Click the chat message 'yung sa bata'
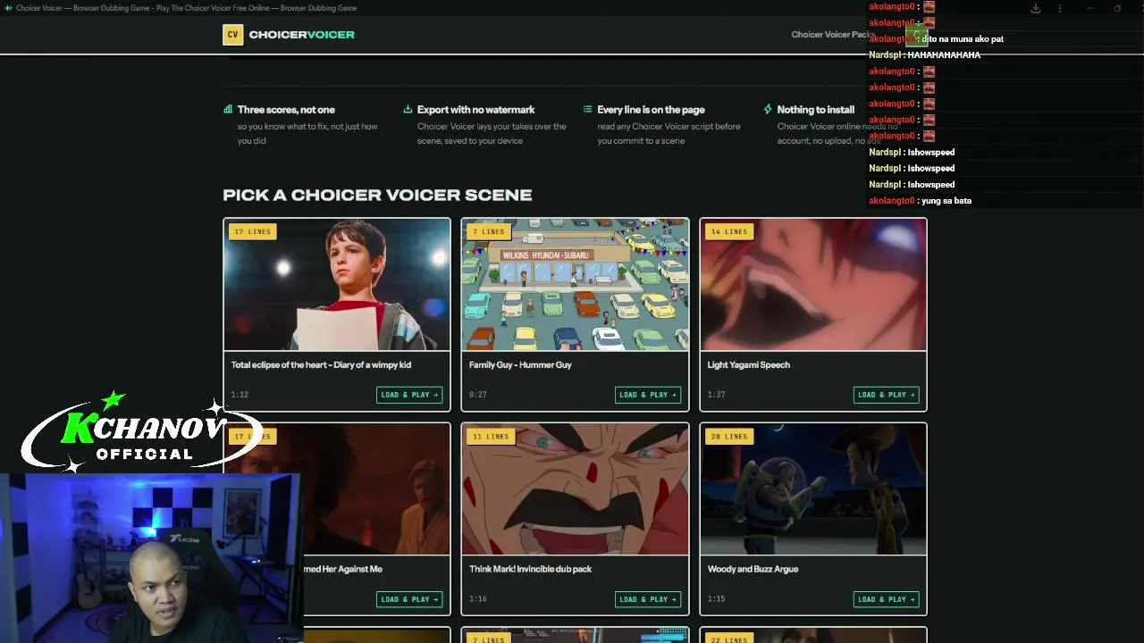Screen dimensions: 1144x643 tap(946, 201)
